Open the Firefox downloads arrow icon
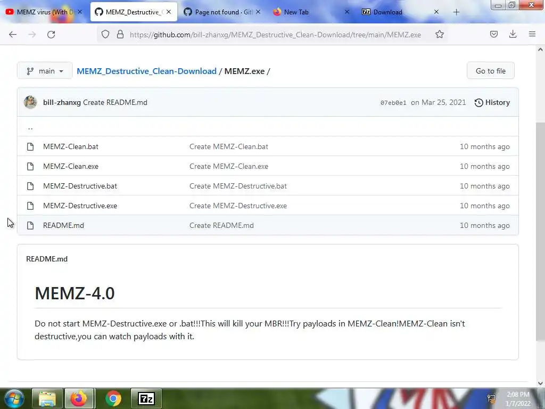 click(513, 34)
